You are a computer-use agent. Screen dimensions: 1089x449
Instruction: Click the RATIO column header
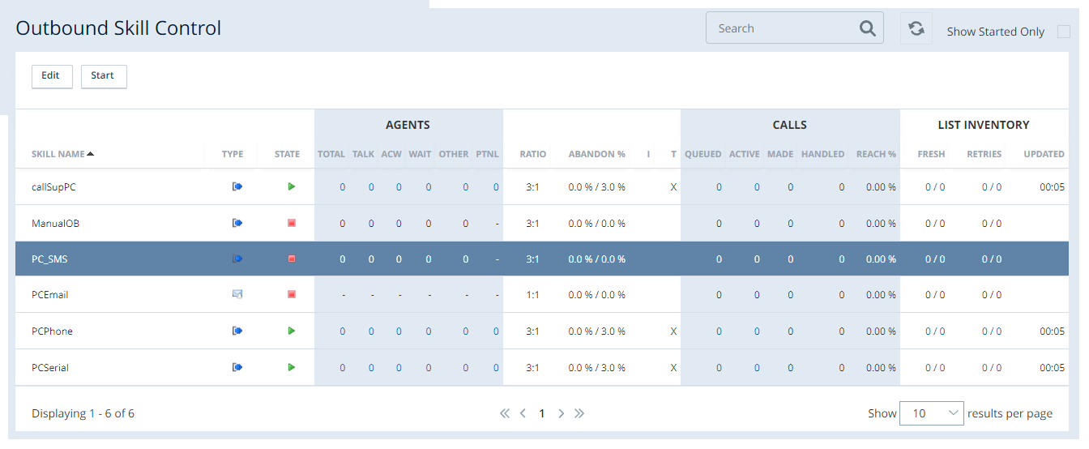tap(533, 154)
